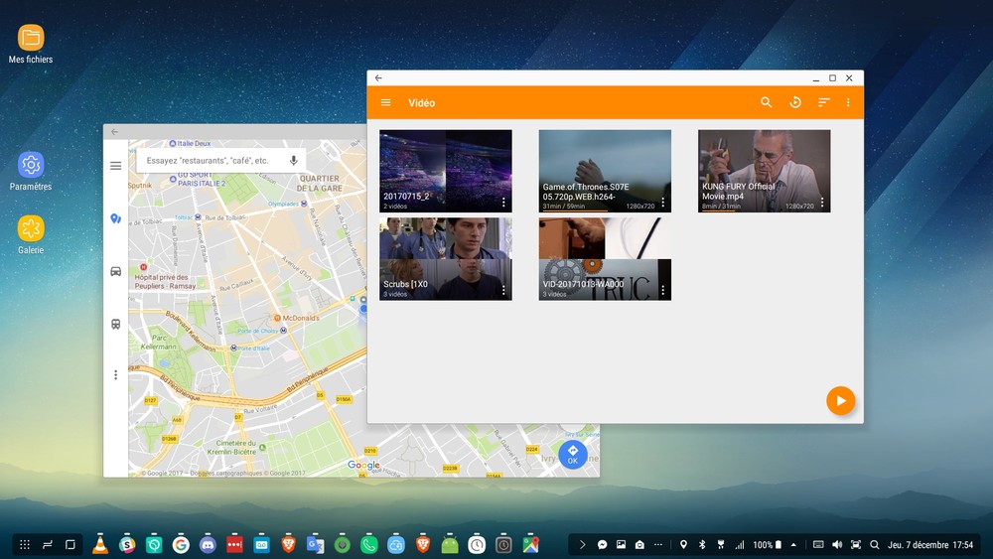
Task: Open the sort options icon in VLC
Action: (823, 102)
